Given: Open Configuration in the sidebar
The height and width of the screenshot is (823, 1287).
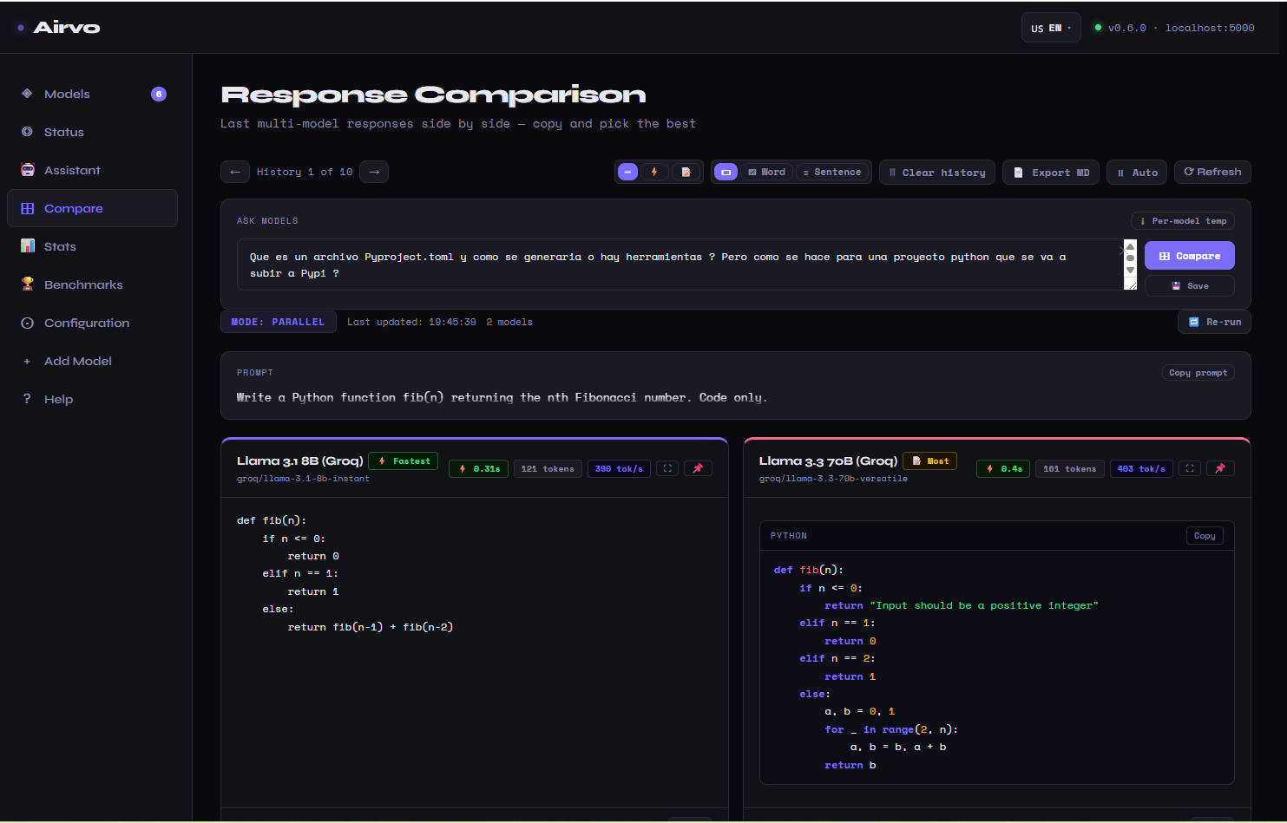Looking at the screenshot, I should 92,323.
